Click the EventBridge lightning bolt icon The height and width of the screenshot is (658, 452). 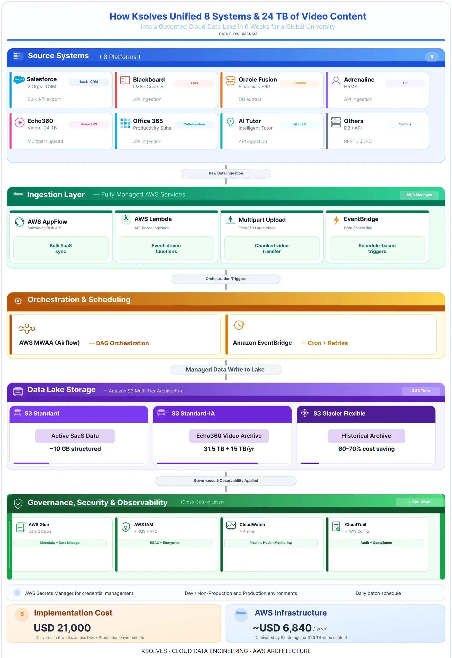pos(337,220)
